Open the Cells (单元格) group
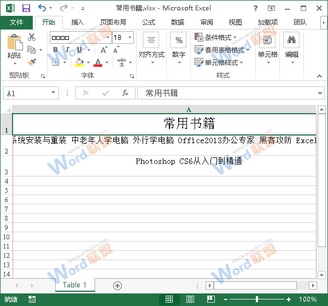The height and width of the screenshot is (306, 328). [267, 48]
